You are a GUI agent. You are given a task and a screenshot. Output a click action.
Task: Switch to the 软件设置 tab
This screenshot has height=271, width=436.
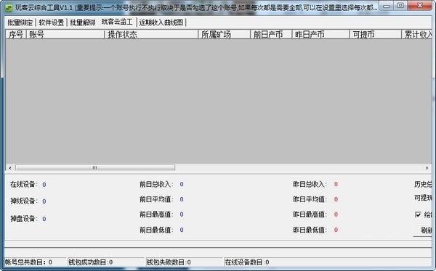52,22
